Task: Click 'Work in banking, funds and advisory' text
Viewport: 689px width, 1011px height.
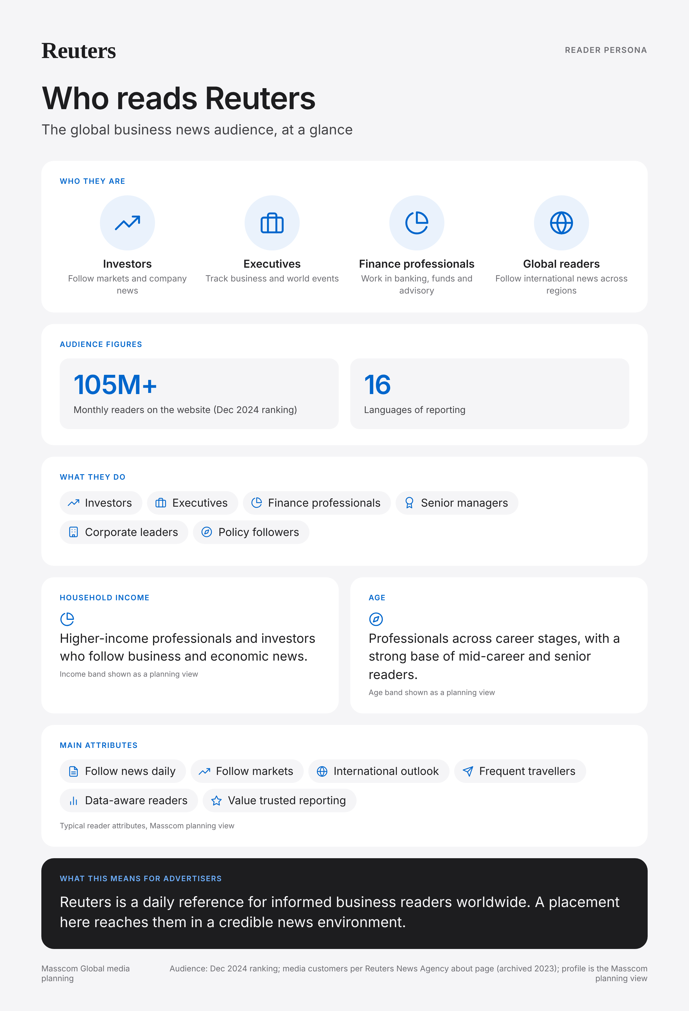Action: [x=417, y=285]
